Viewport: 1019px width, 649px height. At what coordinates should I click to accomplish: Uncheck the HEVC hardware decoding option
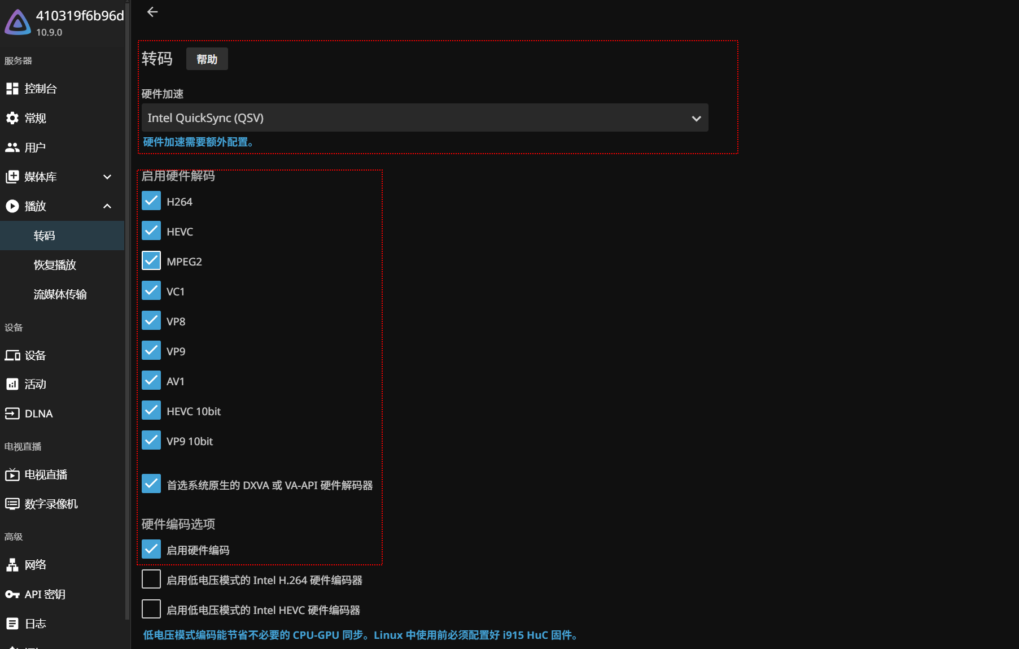coord(151,230)
